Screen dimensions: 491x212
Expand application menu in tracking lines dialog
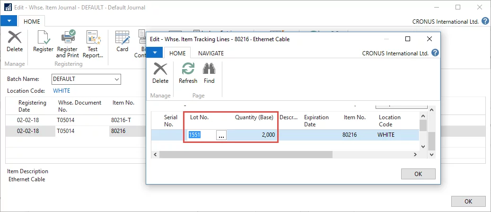154,53
